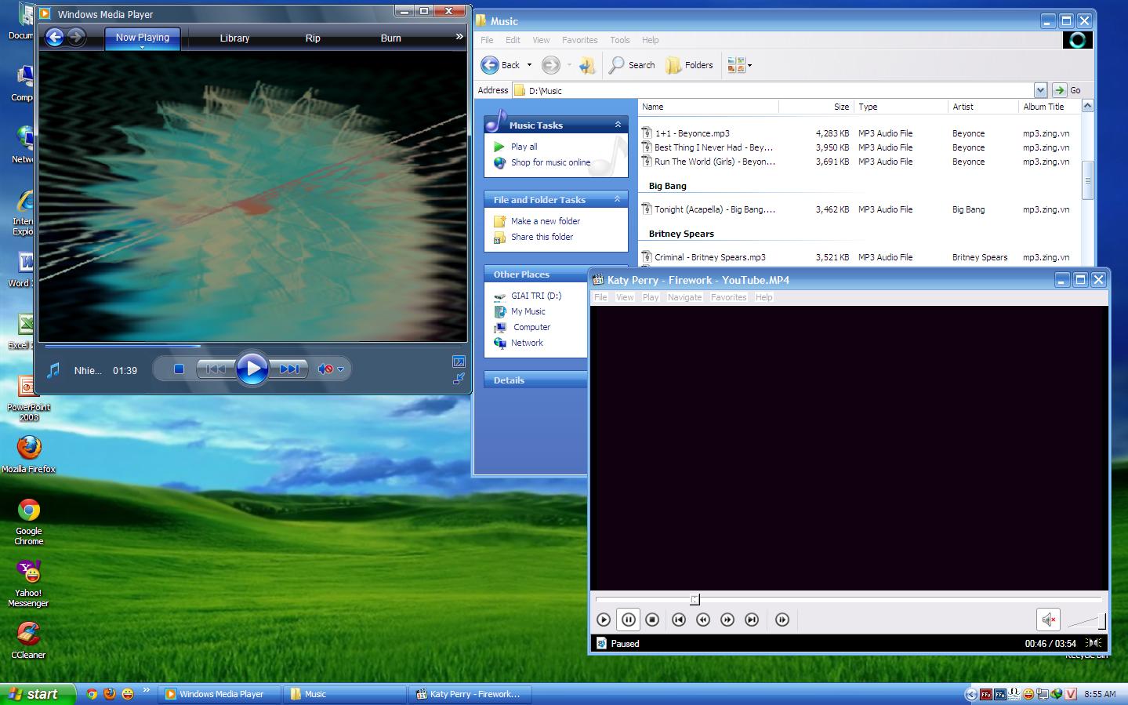Viewport: 1128px width, 705px height.
Task: Click seek bar handle in Firework player
Action: coord(695,599)
